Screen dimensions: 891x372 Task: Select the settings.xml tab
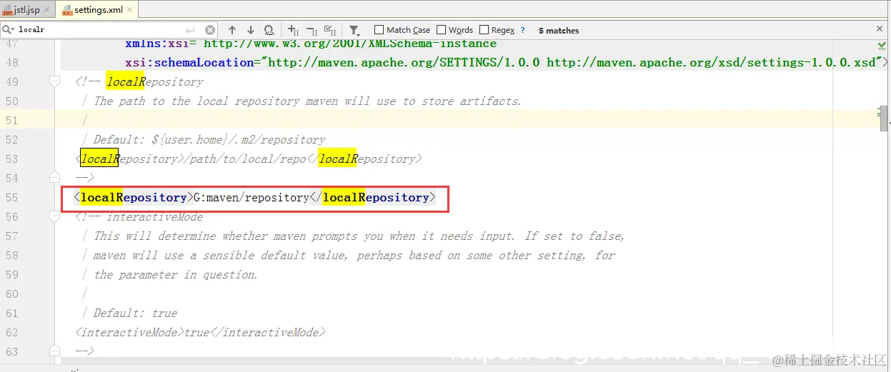pos(98,10)
